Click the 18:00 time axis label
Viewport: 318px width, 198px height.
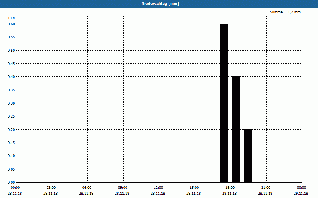[x=231, y=188]
